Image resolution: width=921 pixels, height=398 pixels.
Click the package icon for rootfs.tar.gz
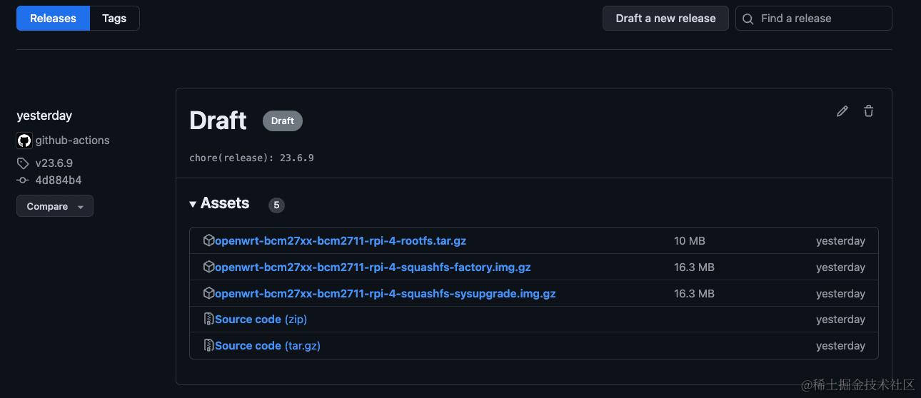tap(208, 240)
